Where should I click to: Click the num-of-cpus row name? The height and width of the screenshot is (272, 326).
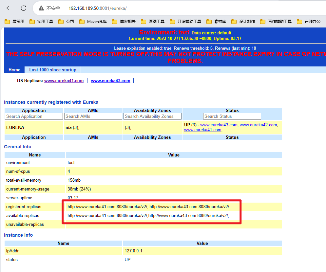point(18,171)
